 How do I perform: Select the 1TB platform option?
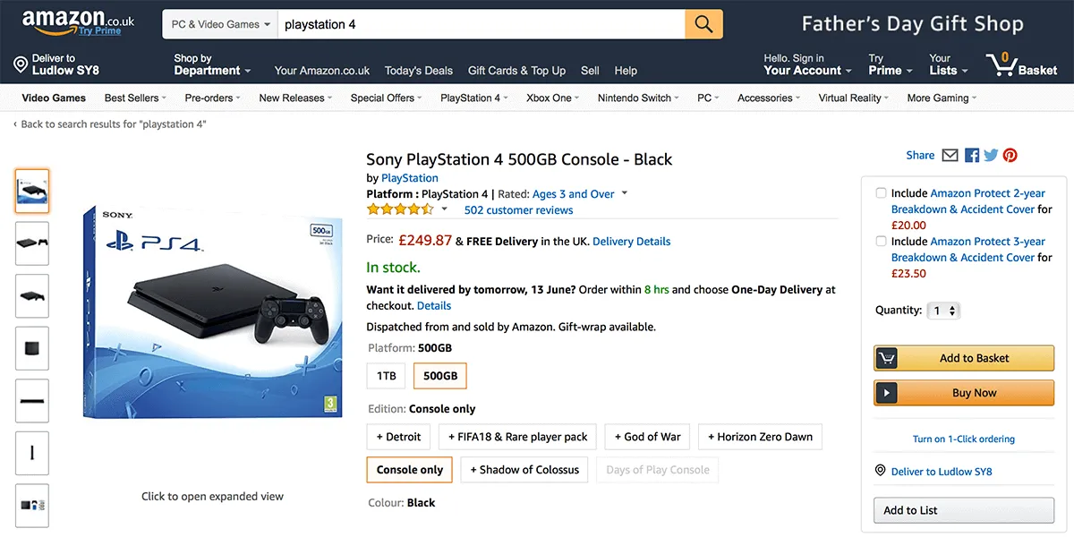pos(386,376)
